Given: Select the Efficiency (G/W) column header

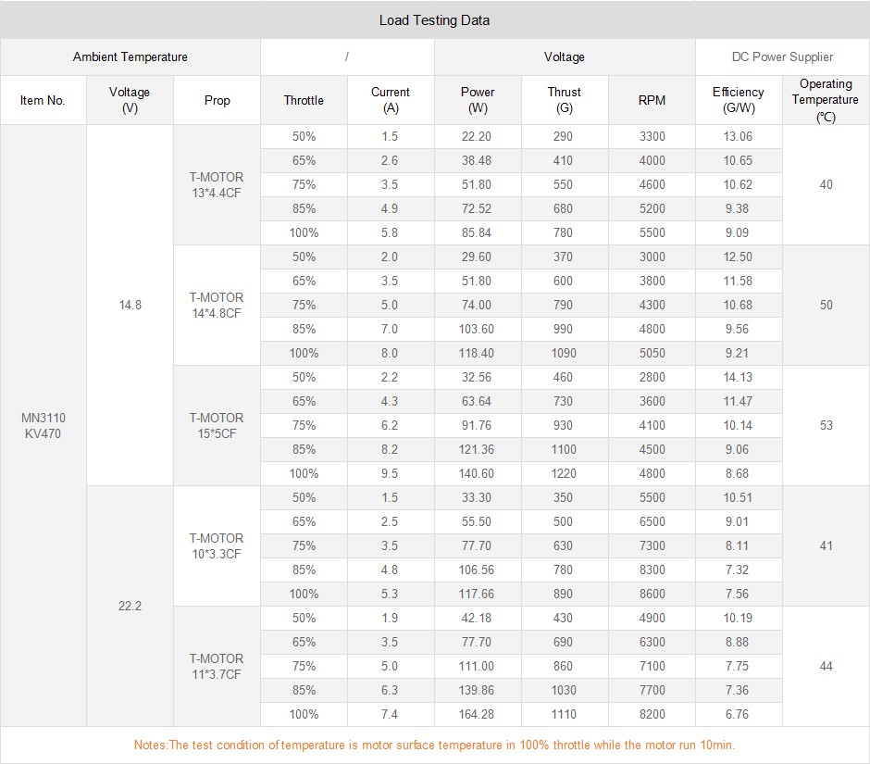Looking at the screenshot, I should coord(738,100).
